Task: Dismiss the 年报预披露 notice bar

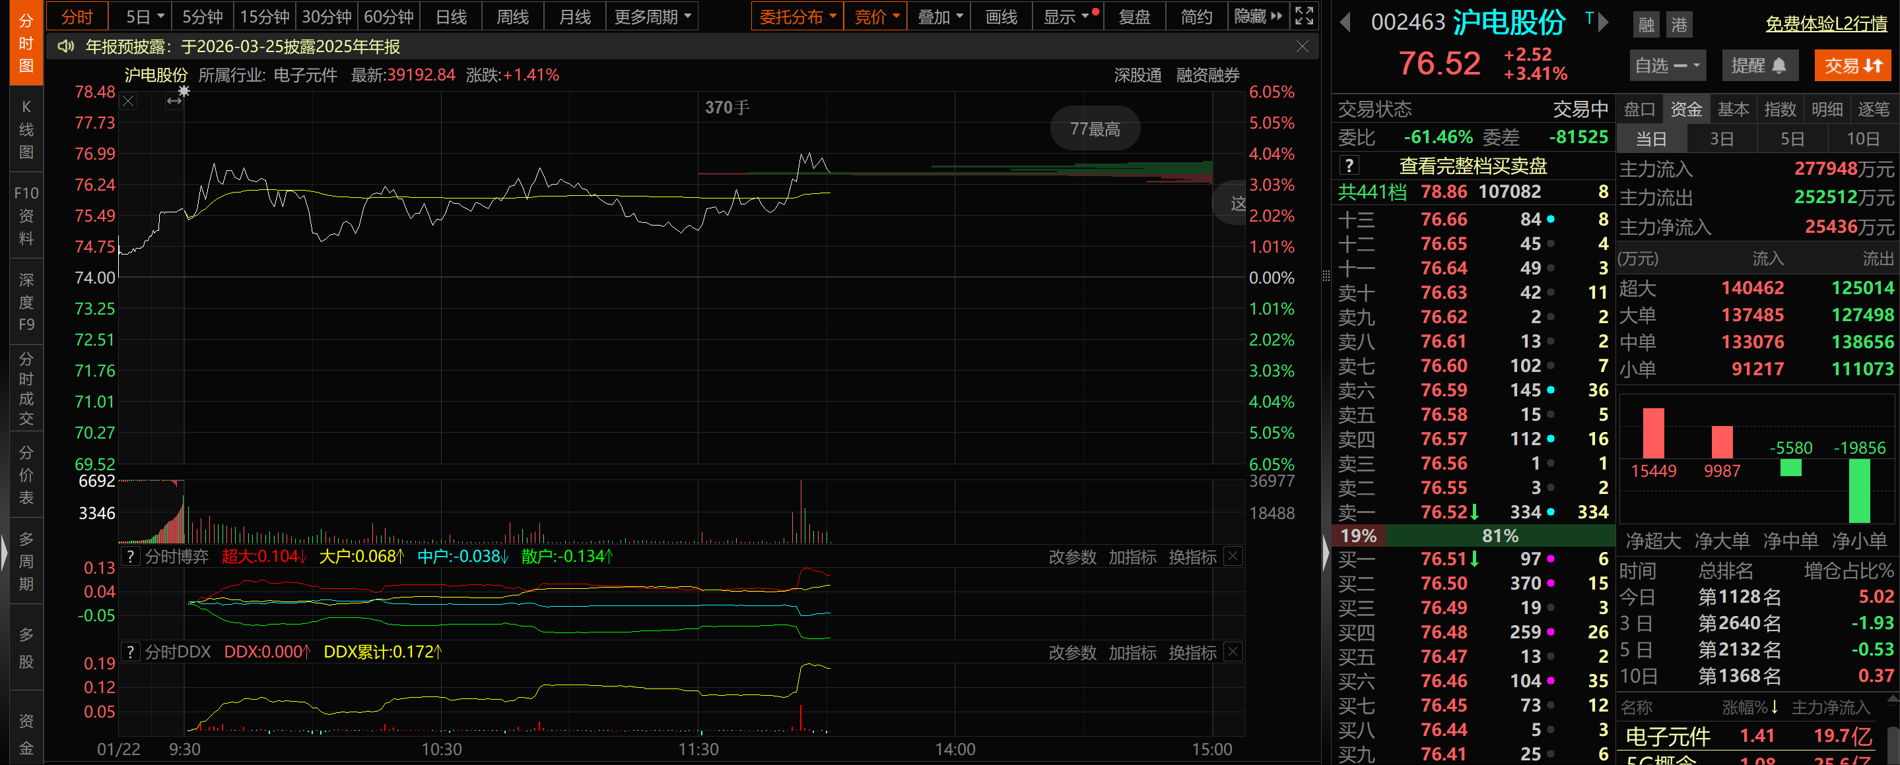Action: point(1302,46)
